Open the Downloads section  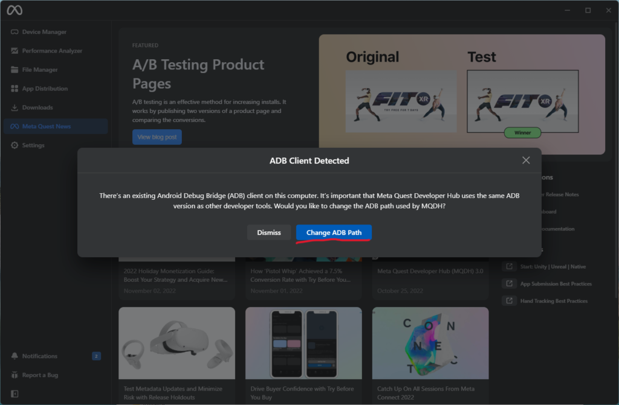click(56, 107)
